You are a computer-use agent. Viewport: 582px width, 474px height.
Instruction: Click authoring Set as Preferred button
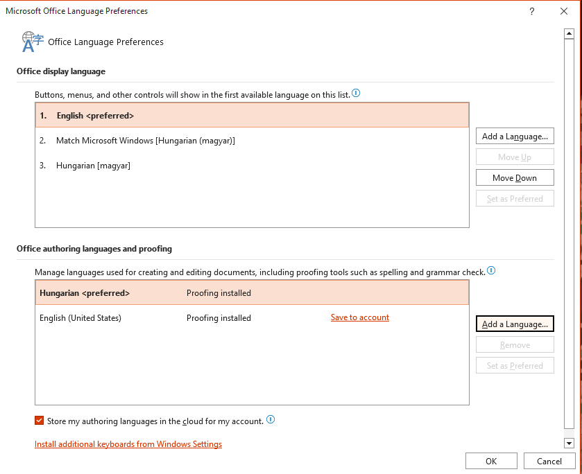coord(515,365)
